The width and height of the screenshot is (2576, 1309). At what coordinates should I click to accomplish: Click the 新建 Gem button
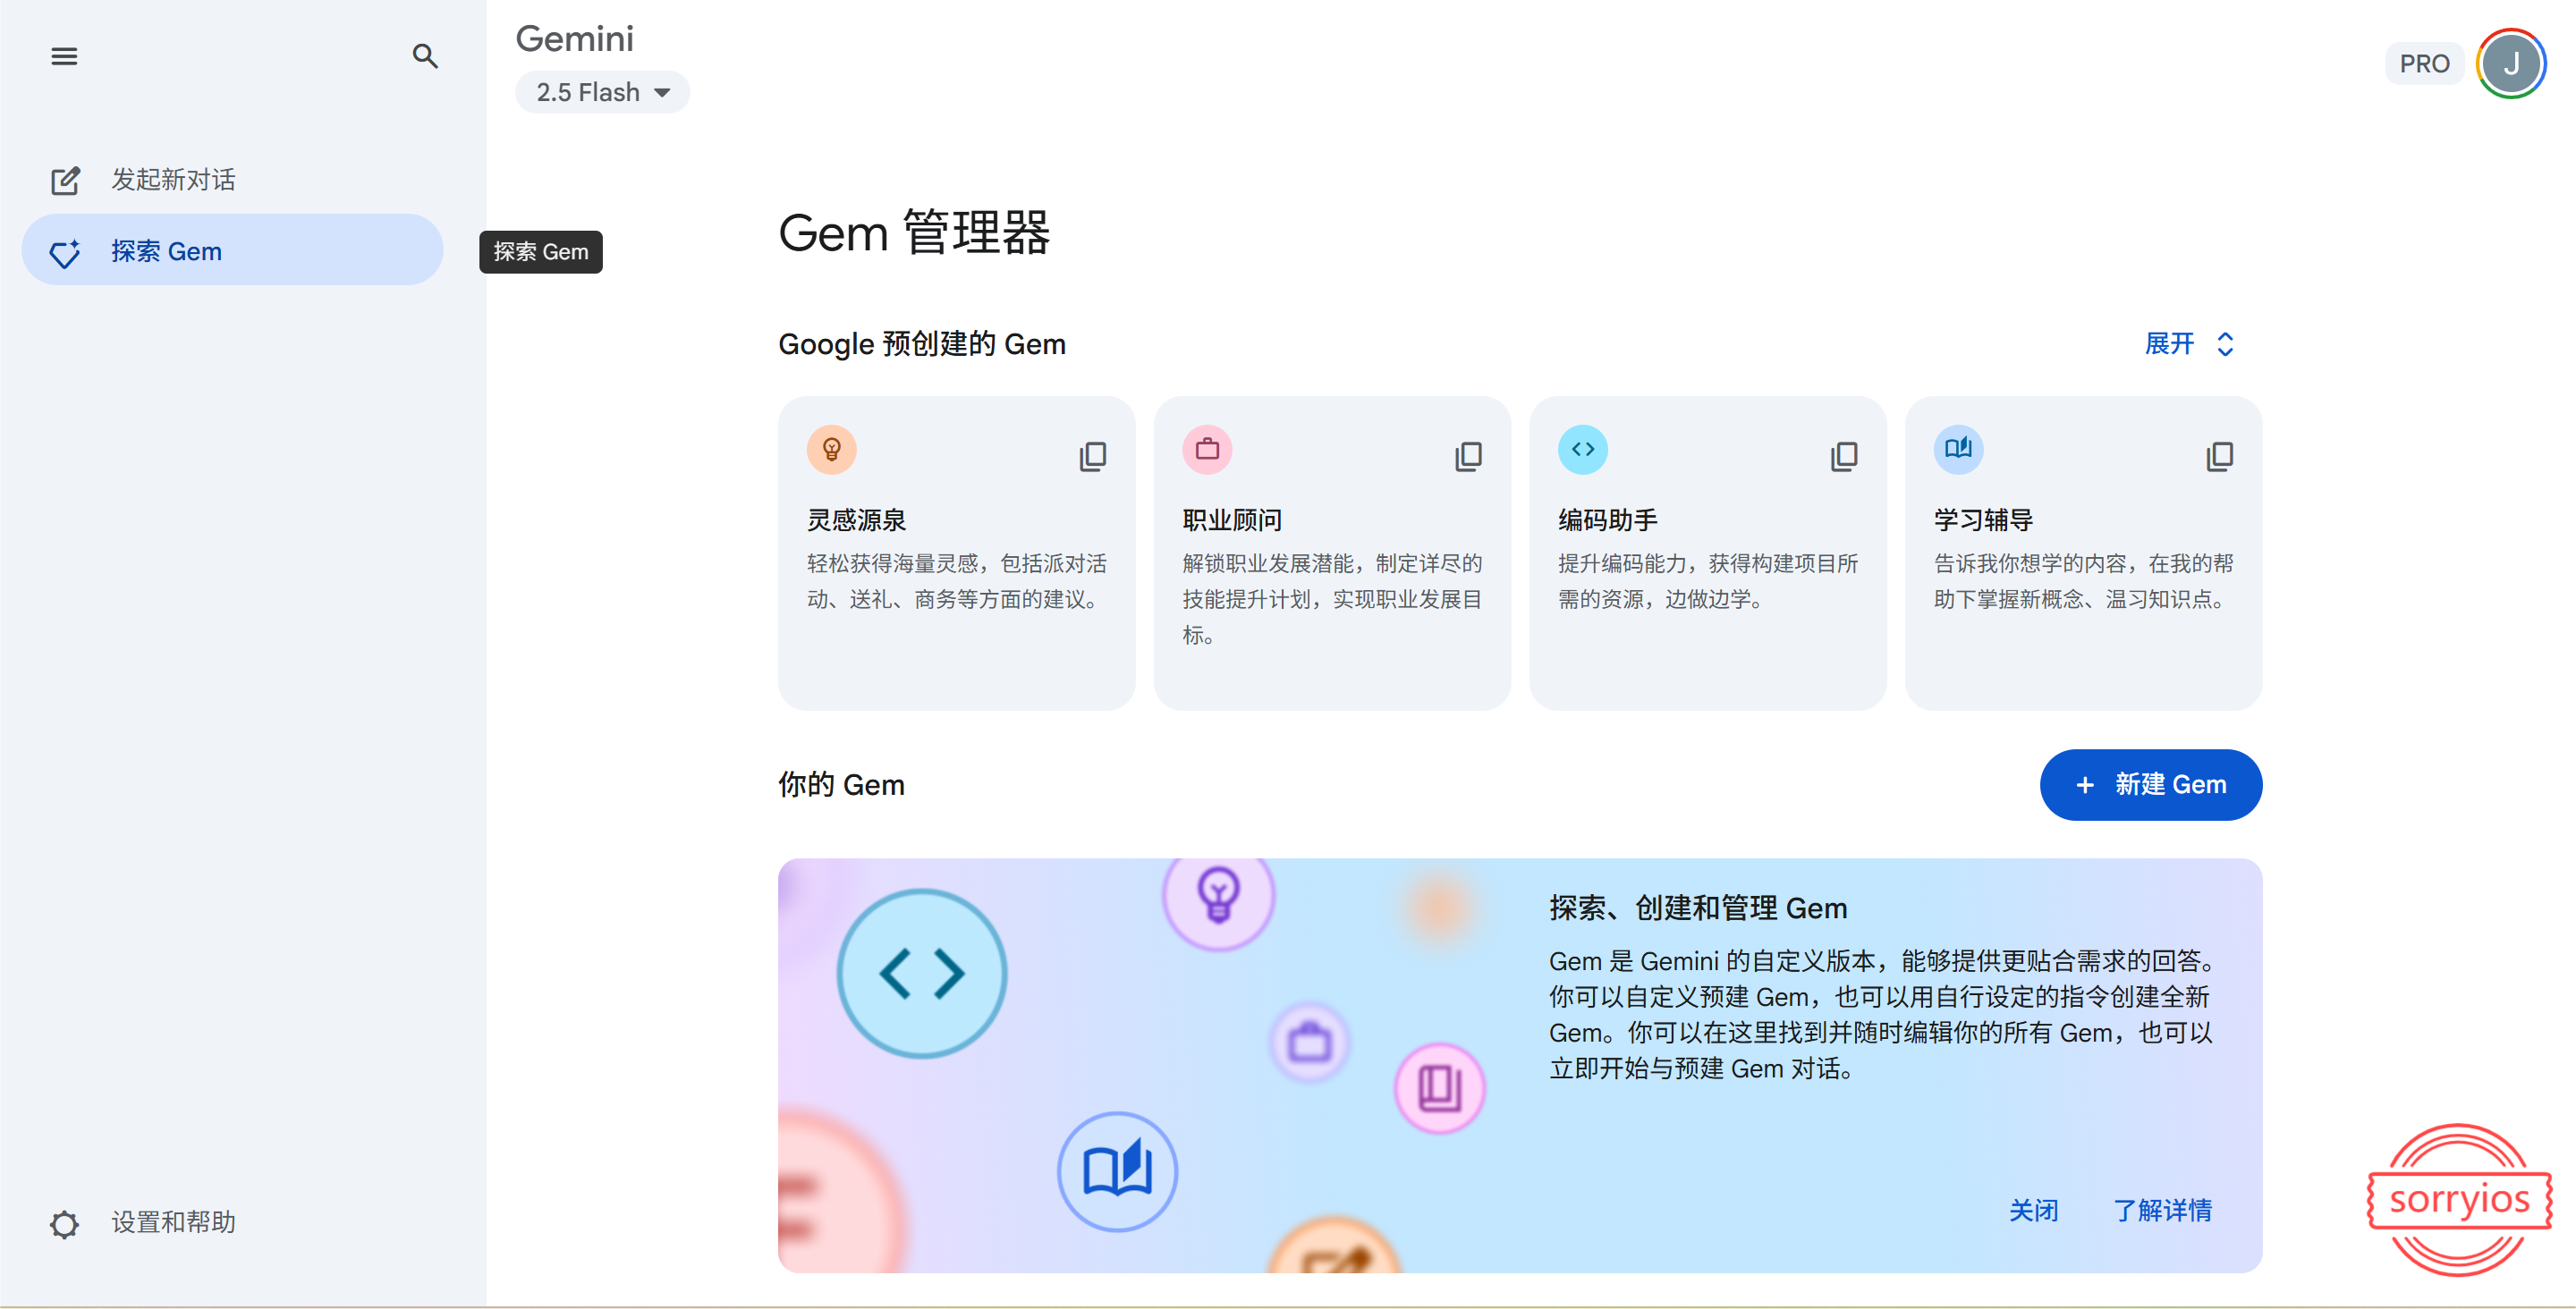pos(2150,785)
